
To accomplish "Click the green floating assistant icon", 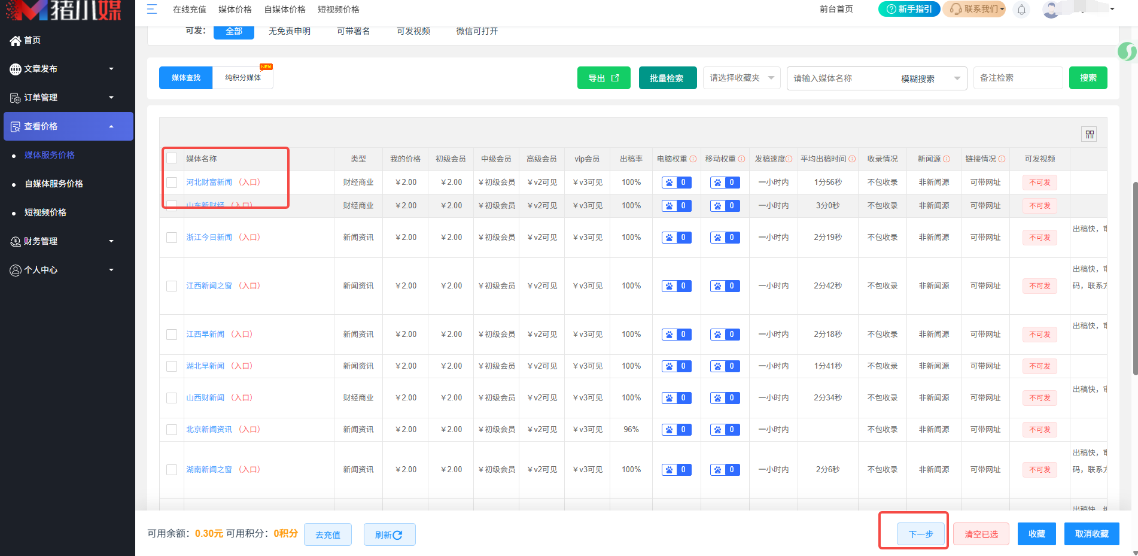I will (x=1127, y=52).
